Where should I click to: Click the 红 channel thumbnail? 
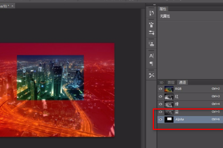169,97
